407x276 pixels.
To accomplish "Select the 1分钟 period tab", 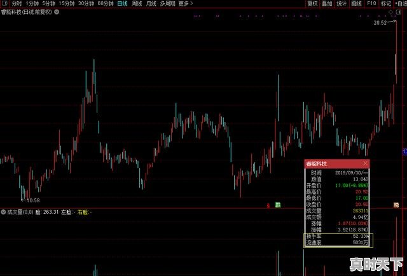I will point(32,4).
